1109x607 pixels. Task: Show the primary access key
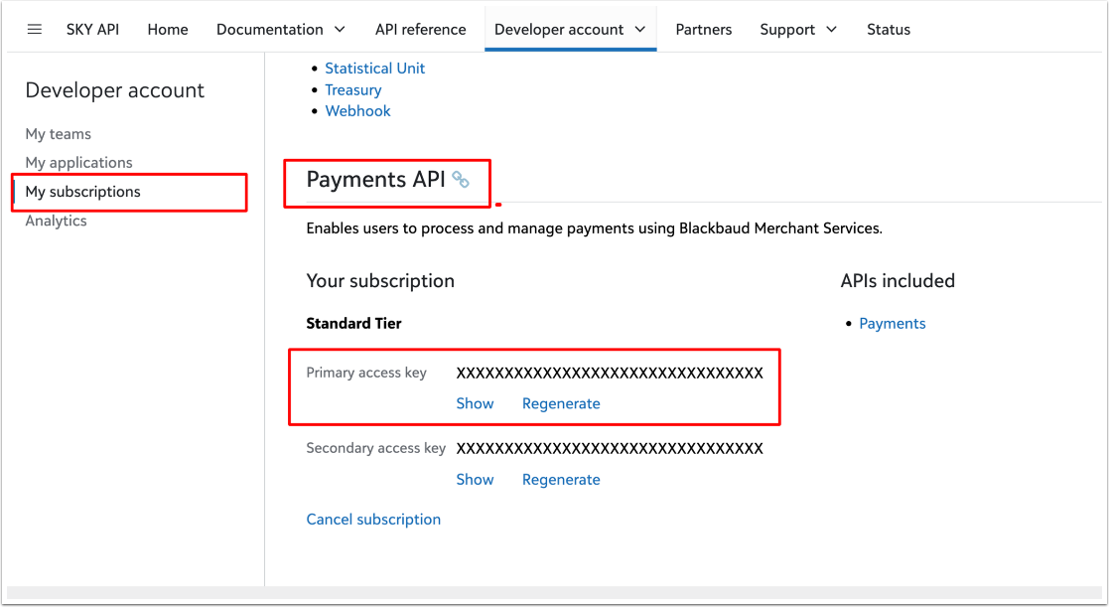475,403
